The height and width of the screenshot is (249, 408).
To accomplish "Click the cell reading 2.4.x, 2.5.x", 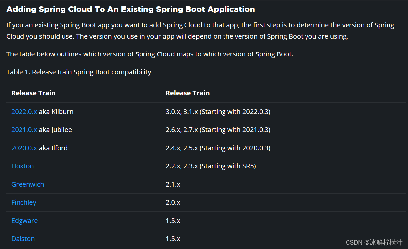I will tap(218, 148).
